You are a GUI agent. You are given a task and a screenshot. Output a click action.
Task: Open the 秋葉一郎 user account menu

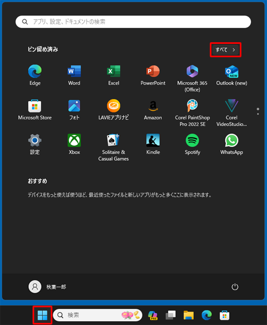pos(48,287)
